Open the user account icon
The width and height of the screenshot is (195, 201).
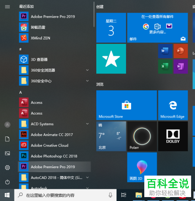pyautogui.click(x=7, y=125)
